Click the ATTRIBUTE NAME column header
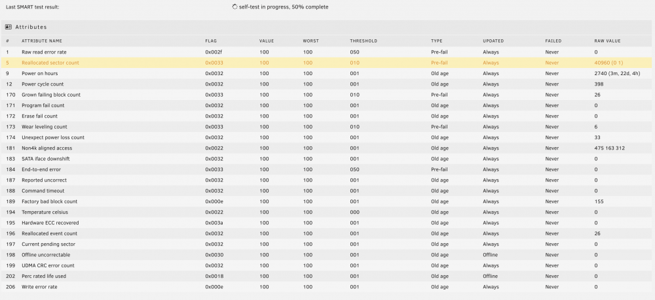The height and width of the screenshot is (300, 655). click(42, 41)
